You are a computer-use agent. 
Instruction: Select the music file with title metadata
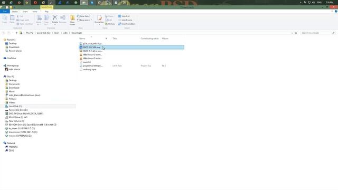point(91,65)
